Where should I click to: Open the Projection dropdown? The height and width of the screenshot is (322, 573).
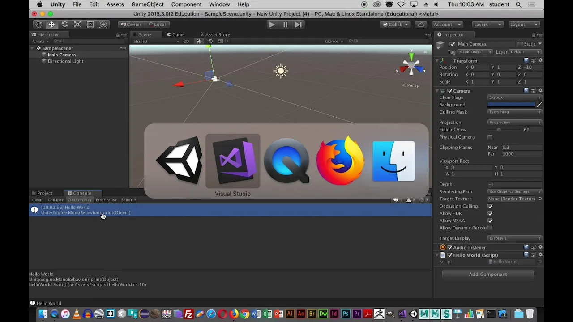click(515, 123)
